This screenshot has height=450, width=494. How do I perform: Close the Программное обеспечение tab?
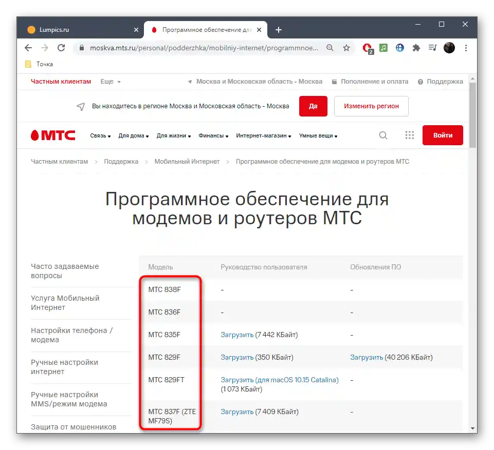[259, 30]
